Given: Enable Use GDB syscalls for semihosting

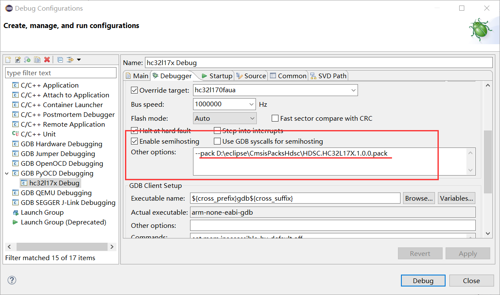Looking at the screenshot, I should pos(217,141).
